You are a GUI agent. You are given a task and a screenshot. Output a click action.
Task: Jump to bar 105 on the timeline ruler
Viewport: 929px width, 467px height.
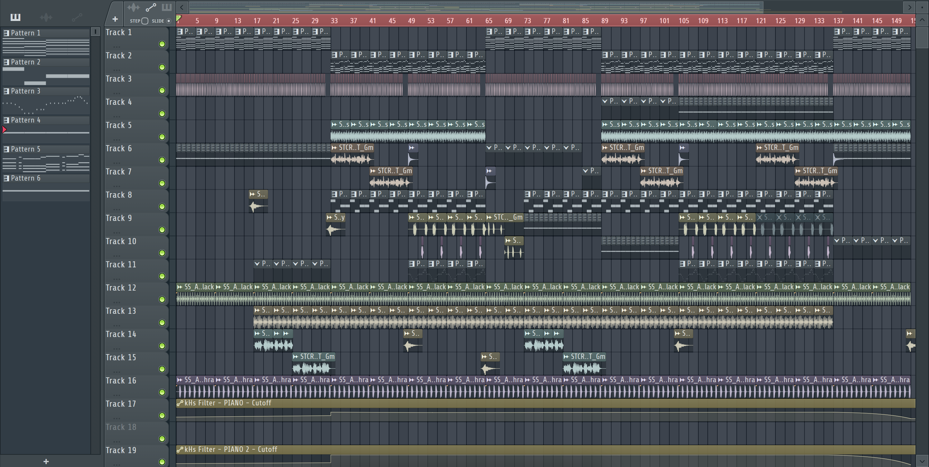(x=684, y=21)
